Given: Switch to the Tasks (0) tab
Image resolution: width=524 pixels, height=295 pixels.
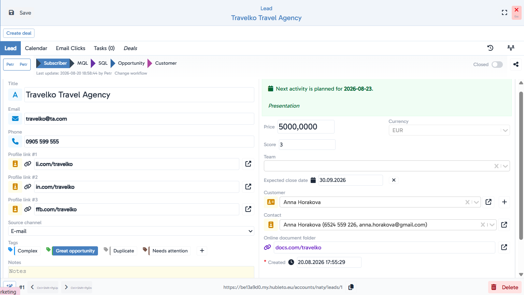Looking at the screenshot, I should pyautogui.click(x=104, y=48).
